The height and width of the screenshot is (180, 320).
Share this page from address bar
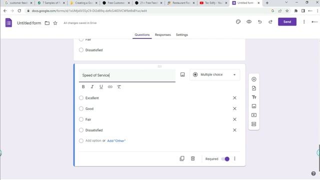click(280, 11)
